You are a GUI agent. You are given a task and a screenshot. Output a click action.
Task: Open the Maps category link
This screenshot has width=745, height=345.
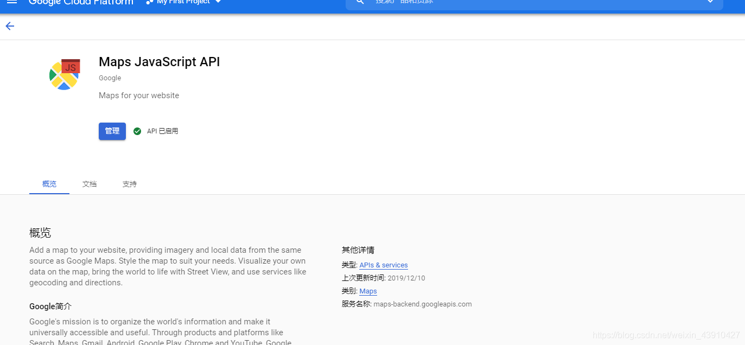[368, 291]
